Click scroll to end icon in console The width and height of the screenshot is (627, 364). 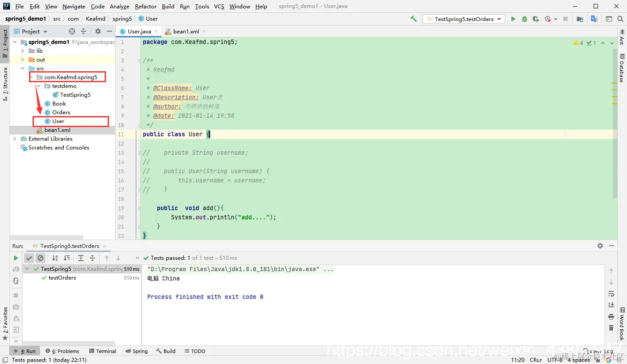coord(611,305)
